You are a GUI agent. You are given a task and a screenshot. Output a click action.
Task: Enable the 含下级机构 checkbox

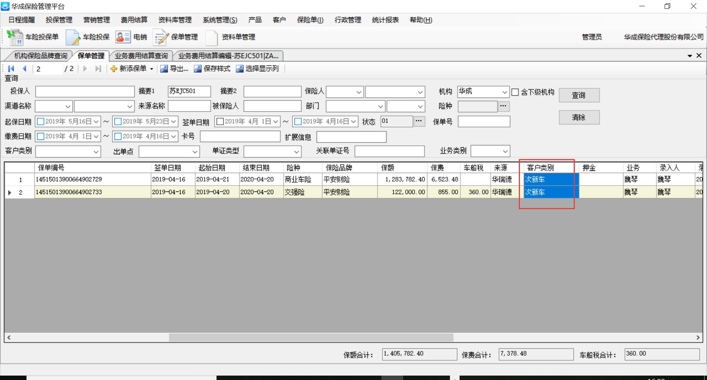(x=515, y=92)
